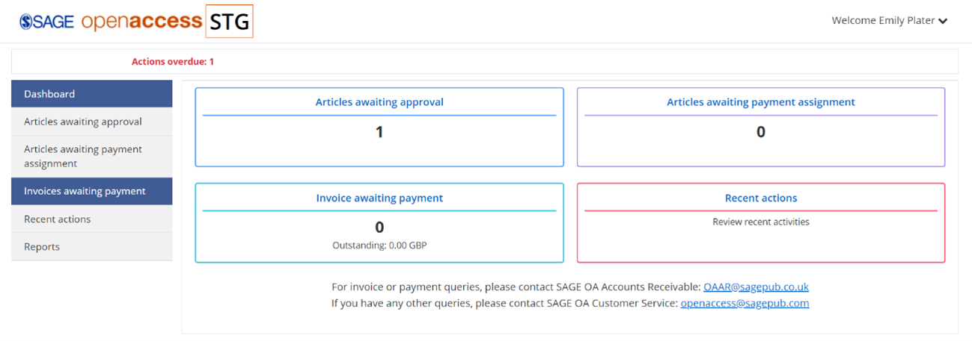Click the Invoice awaiting payment card title
The image size is (972, 341).
coord(379,198)
